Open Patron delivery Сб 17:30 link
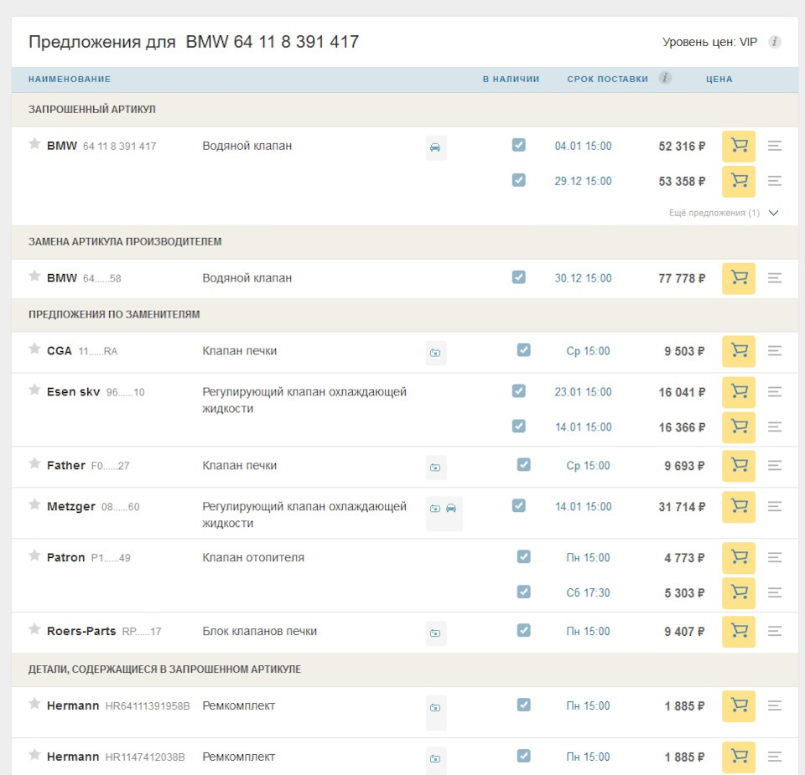Viewport: 805px width, 775px height. point(588,593)
